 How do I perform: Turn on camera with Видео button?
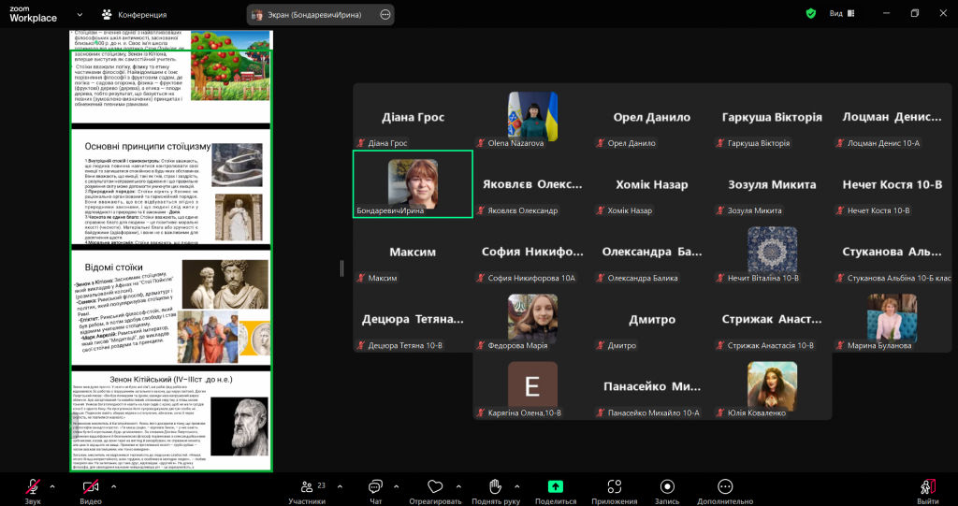91,486
